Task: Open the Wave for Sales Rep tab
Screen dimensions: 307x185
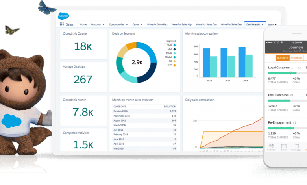Action: coord(157,24)
